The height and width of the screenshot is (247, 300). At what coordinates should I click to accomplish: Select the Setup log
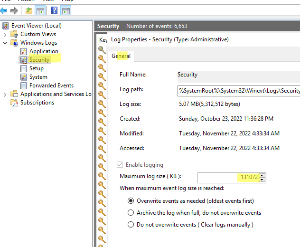click(37, 68)
